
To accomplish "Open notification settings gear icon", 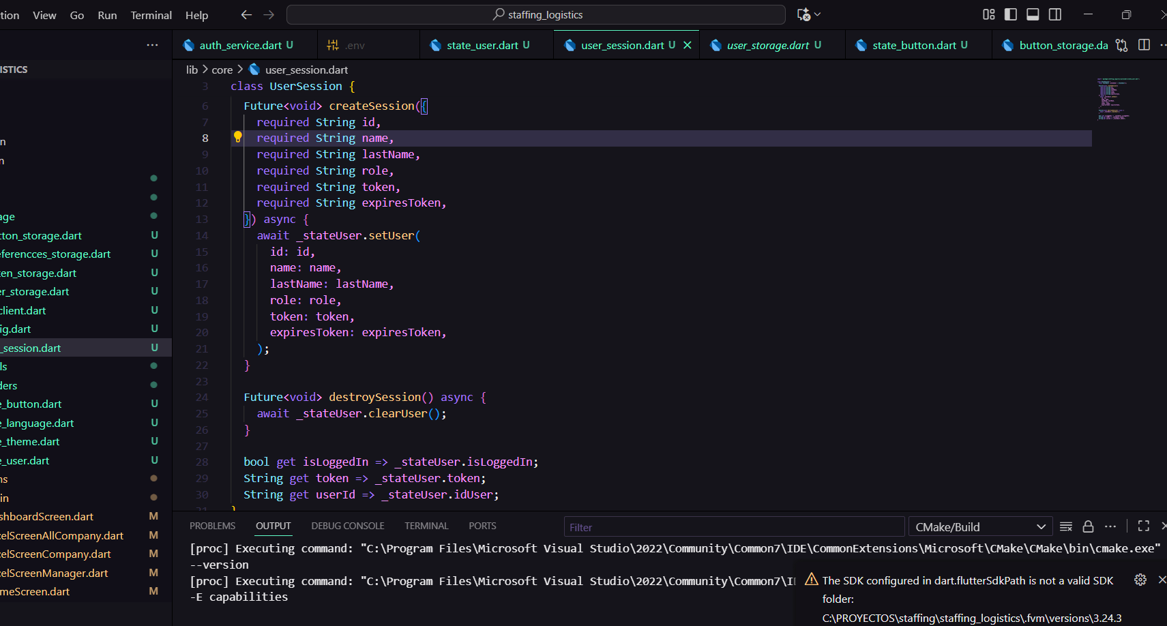I will click(x=1140, y=580).
